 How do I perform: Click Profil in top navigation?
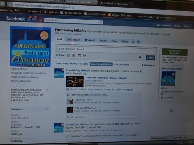178,26
